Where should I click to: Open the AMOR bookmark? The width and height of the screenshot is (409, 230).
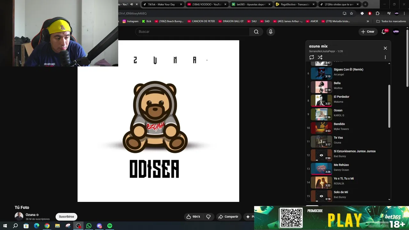tap(312, 21)
